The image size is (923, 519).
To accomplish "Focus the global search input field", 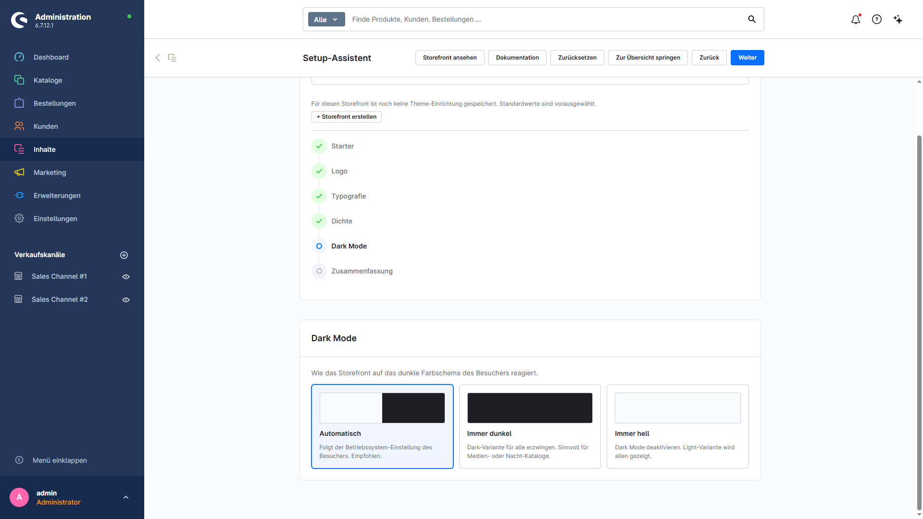I will 546,19.
